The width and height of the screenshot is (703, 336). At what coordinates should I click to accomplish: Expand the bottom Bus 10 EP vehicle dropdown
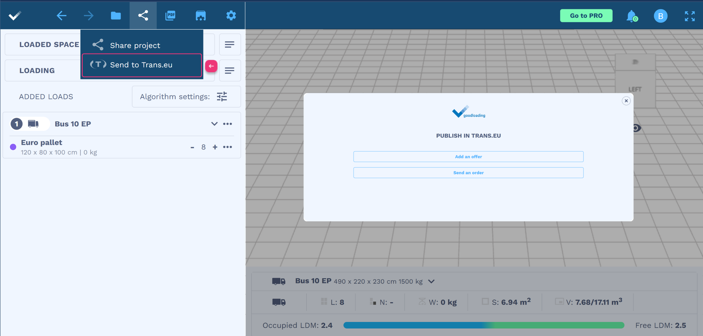tap(431, 281)
